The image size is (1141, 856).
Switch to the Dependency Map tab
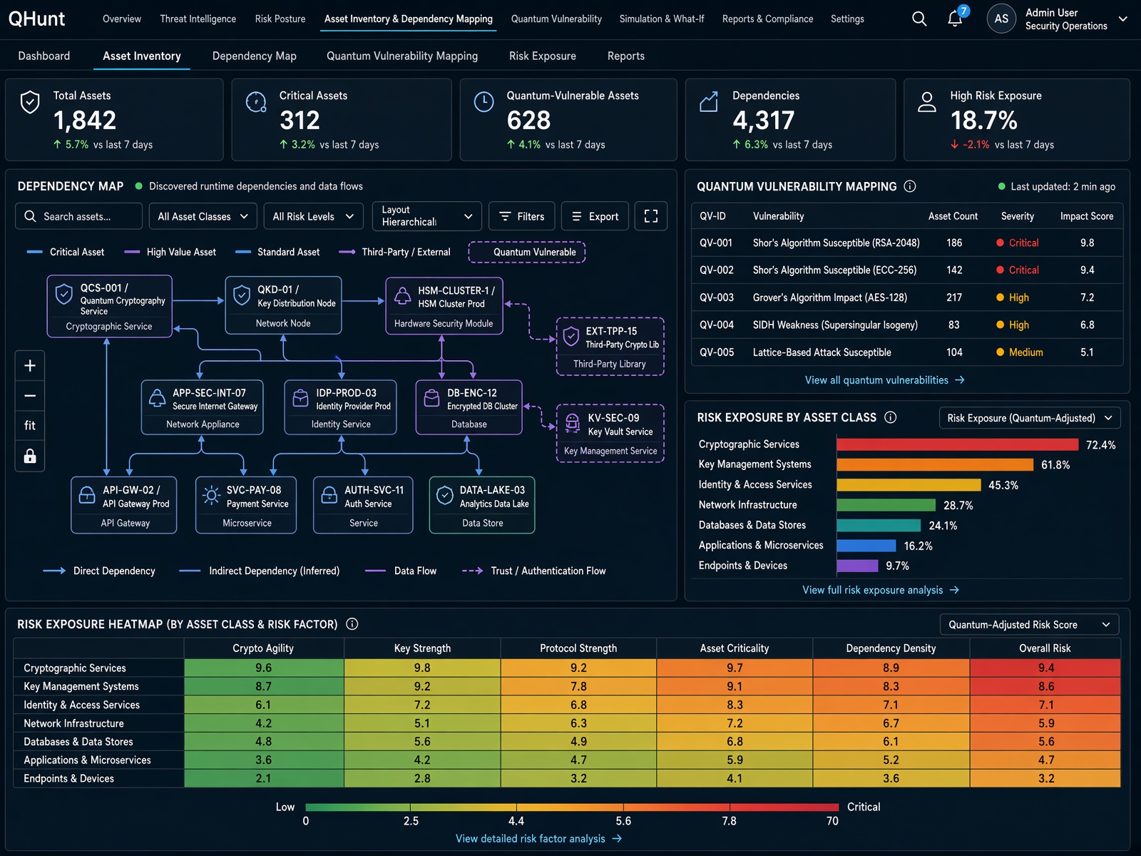tap(255, 56)
